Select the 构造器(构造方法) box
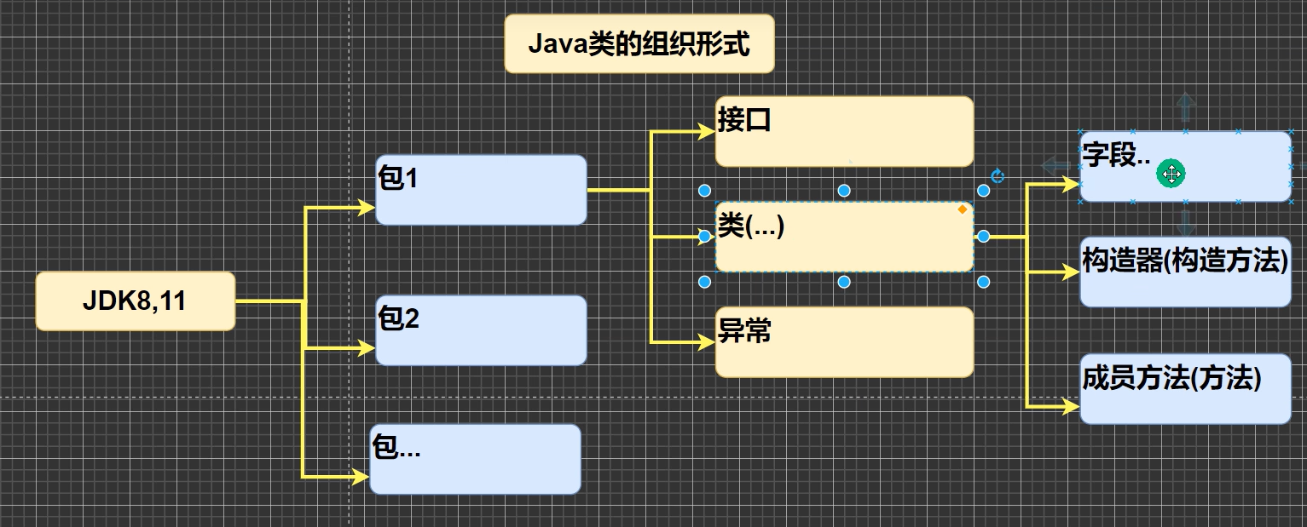This screenshot has width=1307, height=527. click(1184, 272)
